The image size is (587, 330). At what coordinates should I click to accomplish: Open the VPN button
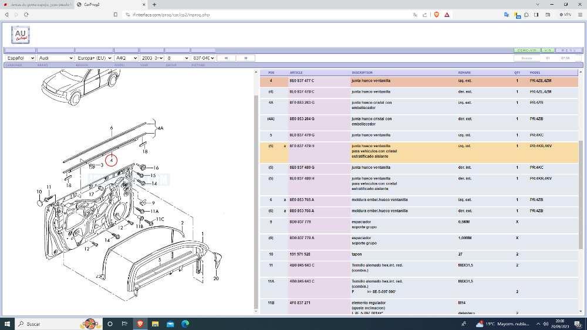pyautogui.click(x=565, y=15)
